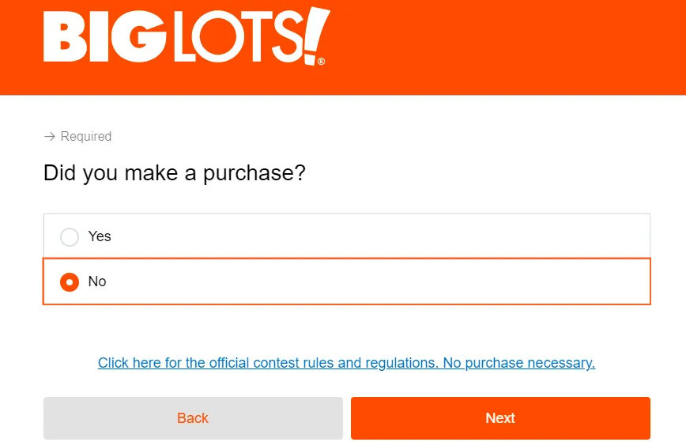Select the No radio circle

click(x=70, y=281)
